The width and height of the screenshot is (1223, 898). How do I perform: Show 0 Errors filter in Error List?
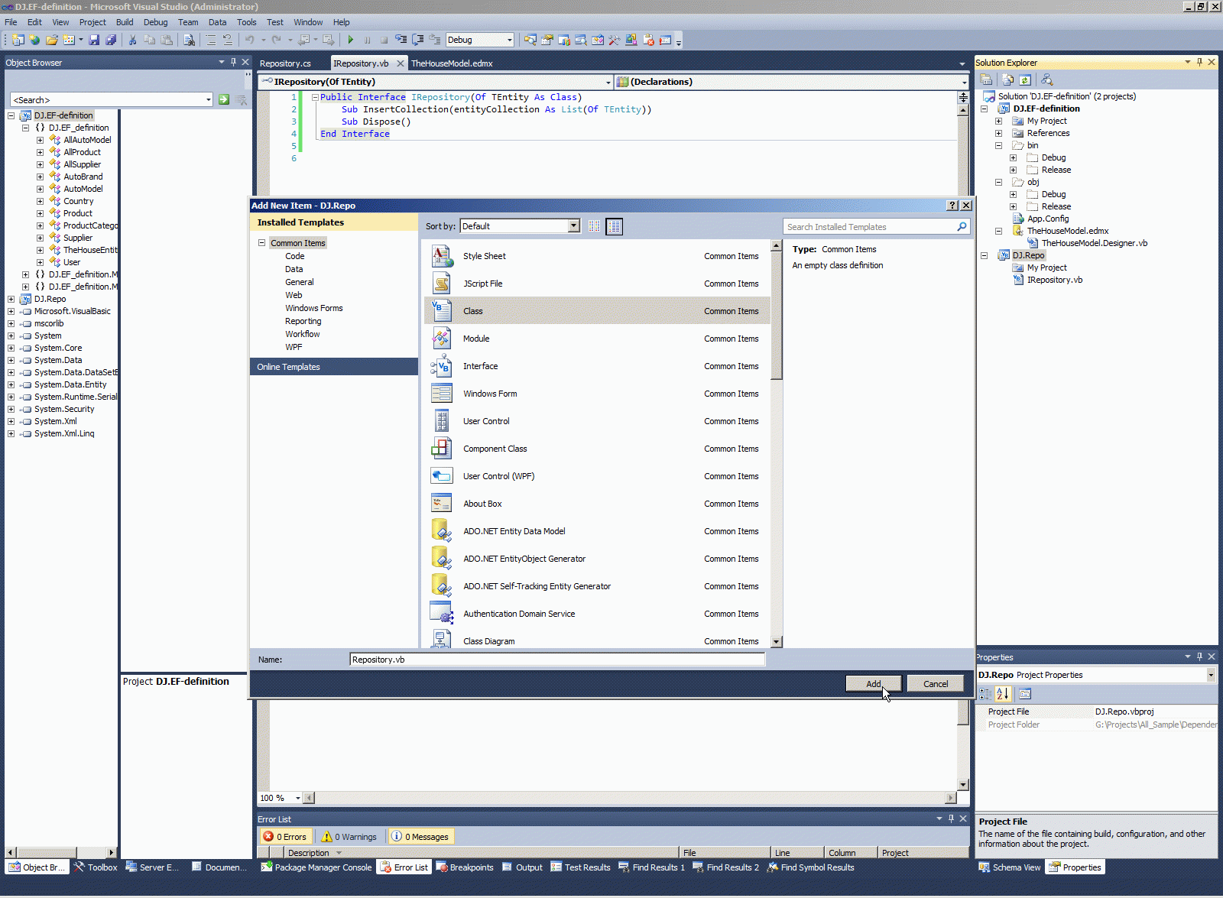tap(285, 837)
